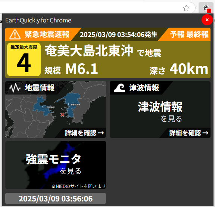Image resolution: width=215 pixels, height=207 pixels.
Task: Open 詳細を確認 on the tsunami card
Action: point(189,133)
